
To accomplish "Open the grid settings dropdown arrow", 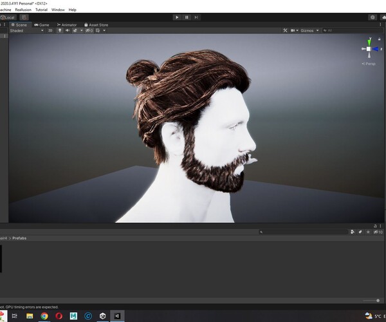I will [104, 30].
